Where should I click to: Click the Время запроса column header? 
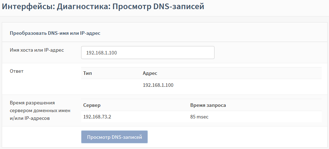[208, 105]
